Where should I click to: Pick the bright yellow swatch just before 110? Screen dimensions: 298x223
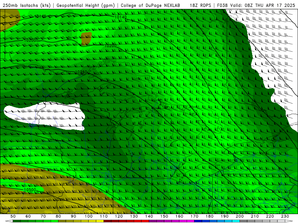coord(100,221)
